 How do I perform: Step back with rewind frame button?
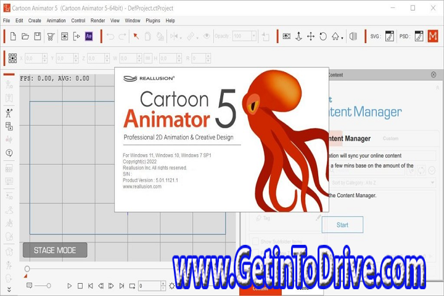coord(101,286)
